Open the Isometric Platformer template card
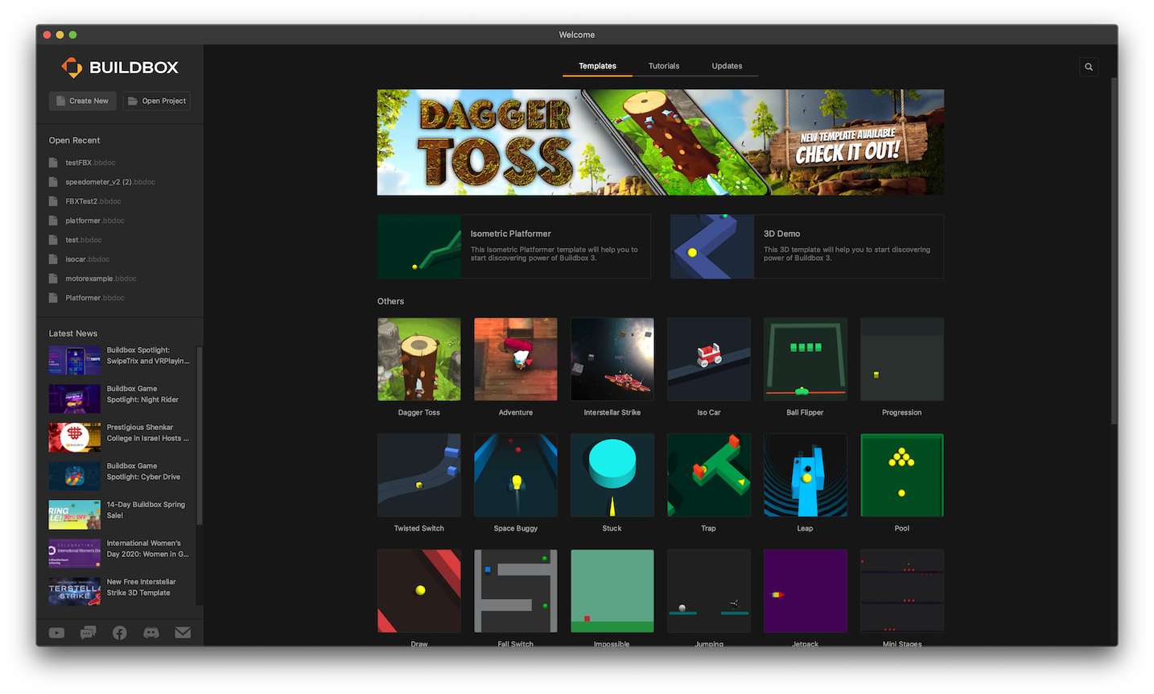 coord(513,246)
